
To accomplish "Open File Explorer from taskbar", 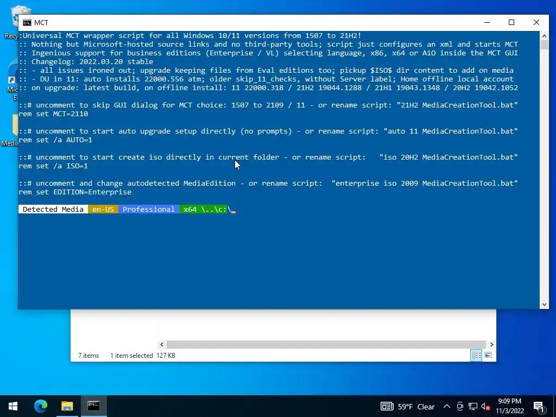I will click(67, 406).
